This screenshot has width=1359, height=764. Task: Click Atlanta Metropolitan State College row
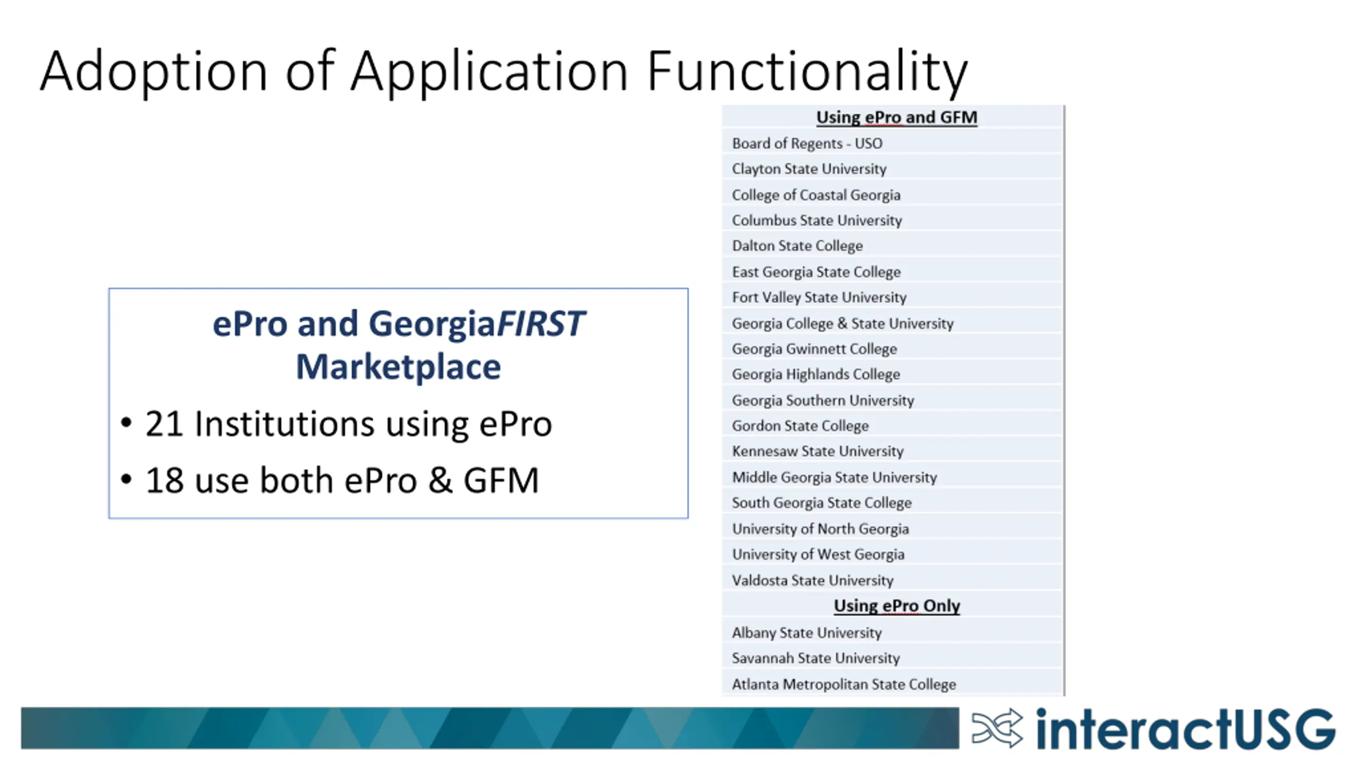tap(844, 684)
